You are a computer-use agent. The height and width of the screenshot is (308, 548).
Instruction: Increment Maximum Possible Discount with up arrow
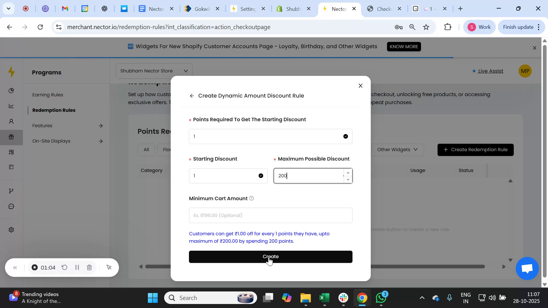[348, 173]
